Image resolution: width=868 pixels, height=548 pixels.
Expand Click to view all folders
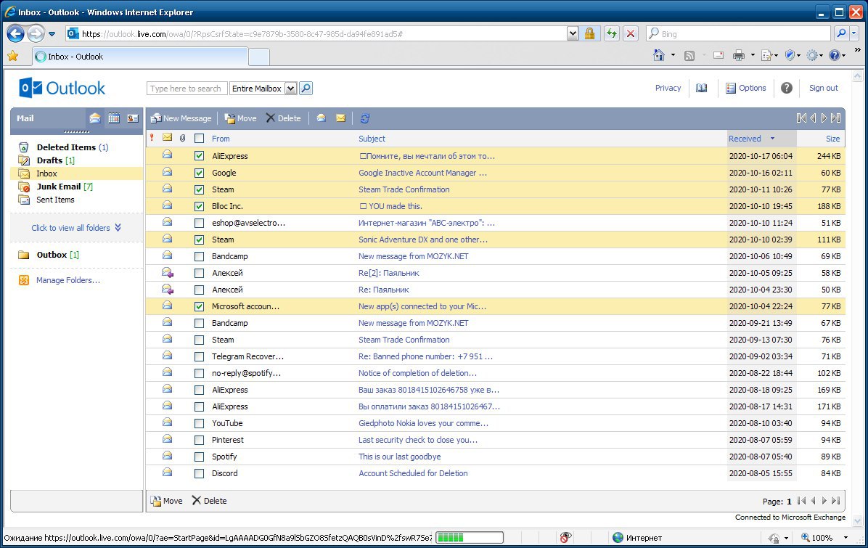(75, 227)
